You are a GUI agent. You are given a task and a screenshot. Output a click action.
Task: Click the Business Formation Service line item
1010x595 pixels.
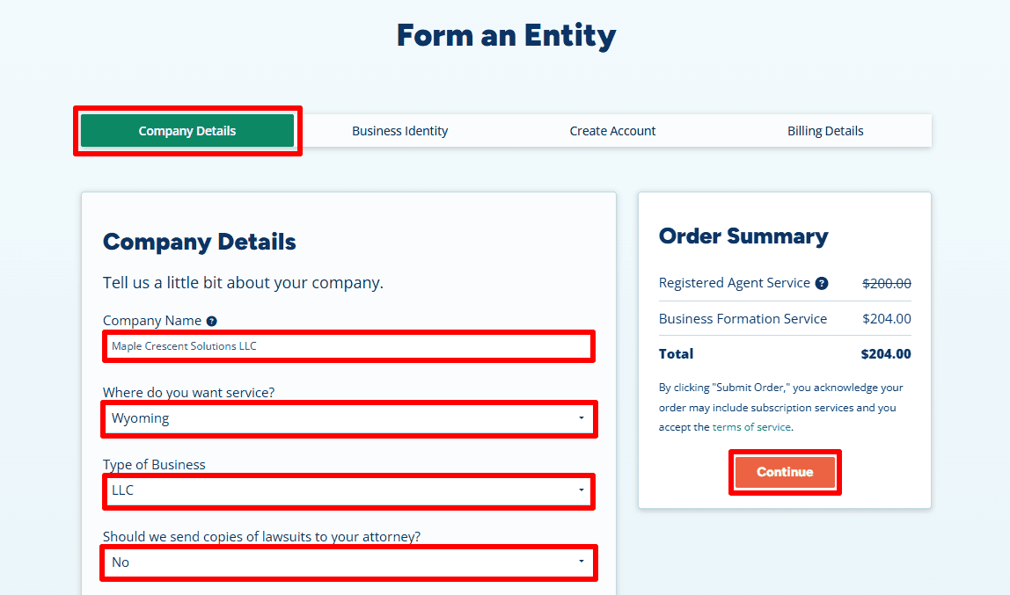tap(742, 318)
